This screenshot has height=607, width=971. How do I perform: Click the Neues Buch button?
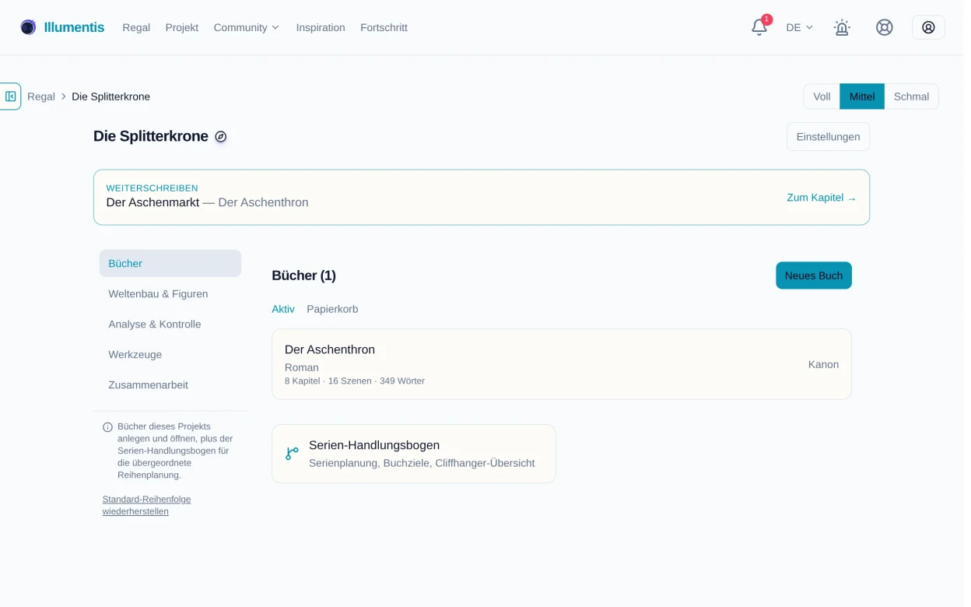(814, 275)
